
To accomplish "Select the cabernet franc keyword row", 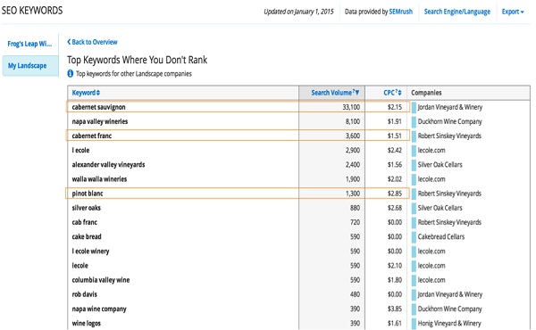I will point(238,136).
